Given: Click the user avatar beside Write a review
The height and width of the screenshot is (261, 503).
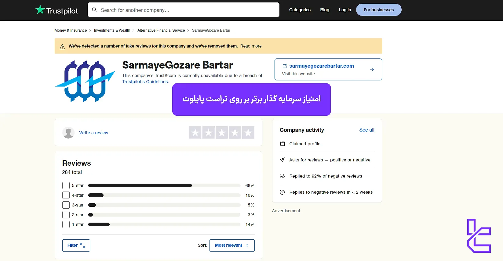Looking at the screenshot, I should 68,133.
